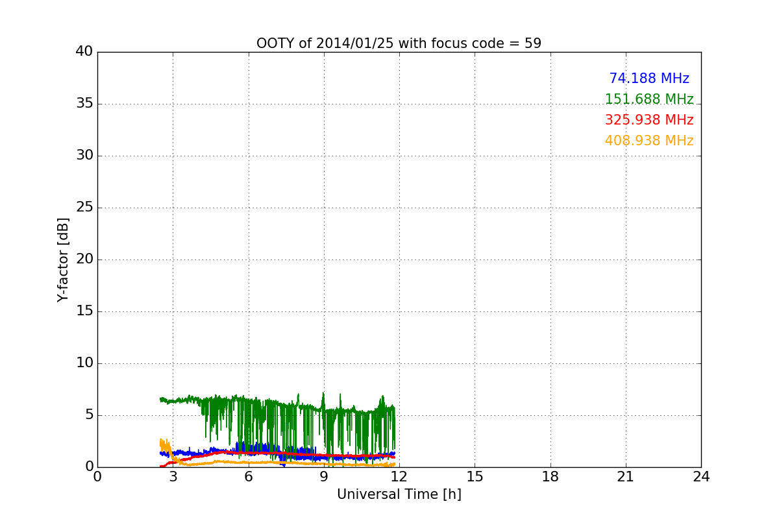
Task: Click y-axis tick label 5
Action: (x=89, y=415)
